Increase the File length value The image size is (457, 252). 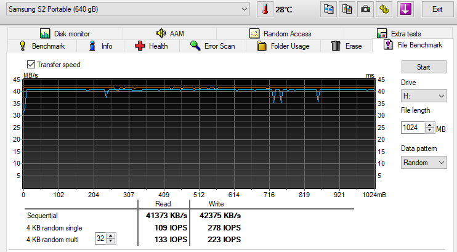(x=430, y=125)
